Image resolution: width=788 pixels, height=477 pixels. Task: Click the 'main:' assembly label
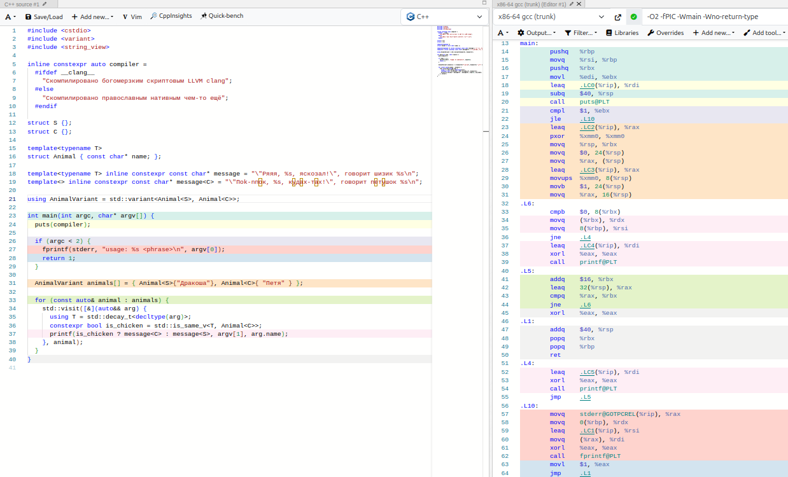tap(529, 43)
